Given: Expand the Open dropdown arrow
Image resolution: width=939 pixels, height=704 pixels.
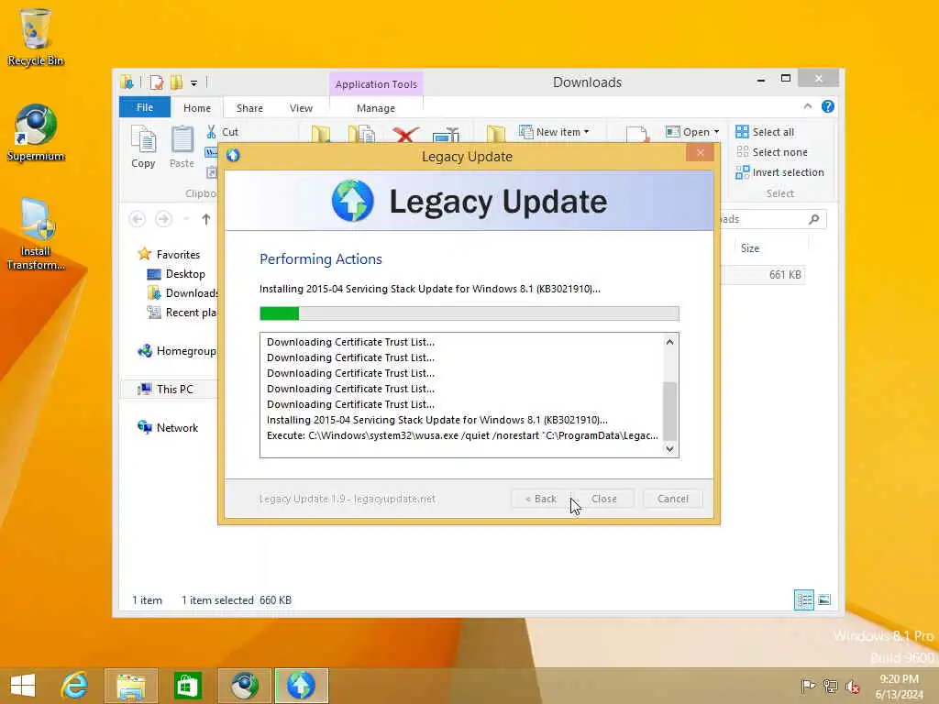Looking at the screenshot, I should (x=716, y=132).
